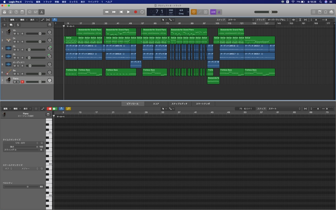Screen dimensions: 336x210
Task: Switch to the ピアノロール tab
Action: [x=132, y=104]
